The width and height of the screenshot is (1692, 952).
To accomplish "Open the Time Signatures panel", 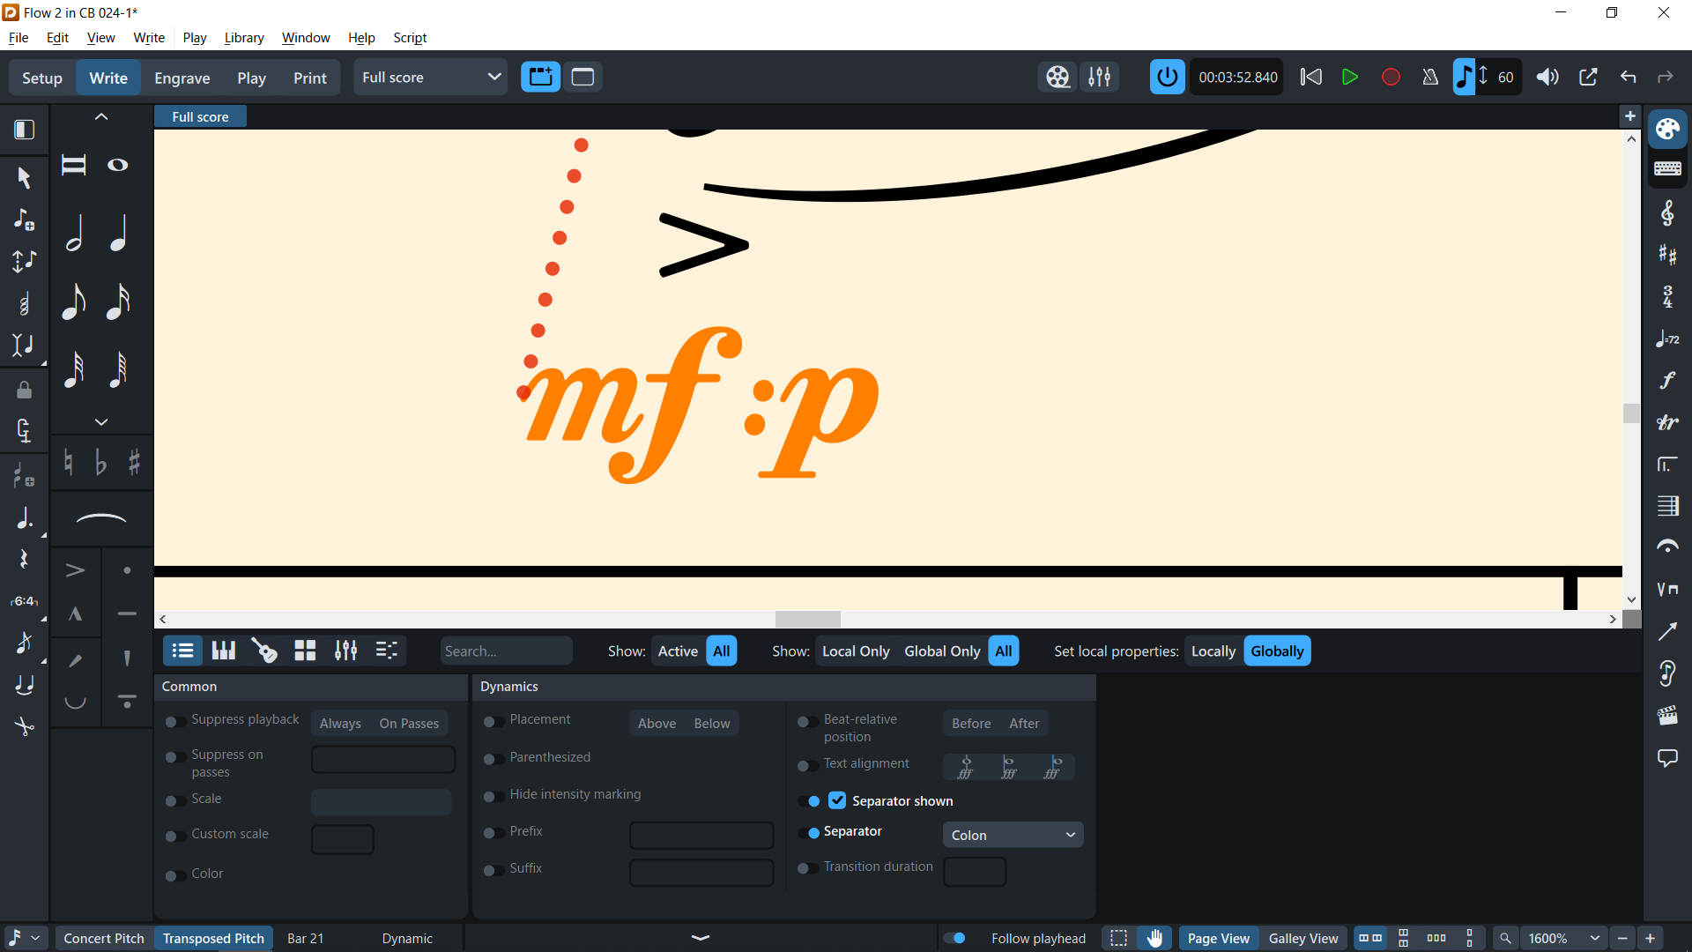I will pyautogui.click(x=1668, y=297).
